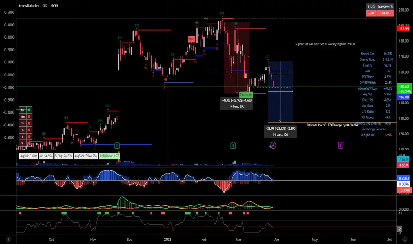Click the white 0.0096 oscillator value label
This screenshot has height=244, width=413.
click(x=404, y=184)
